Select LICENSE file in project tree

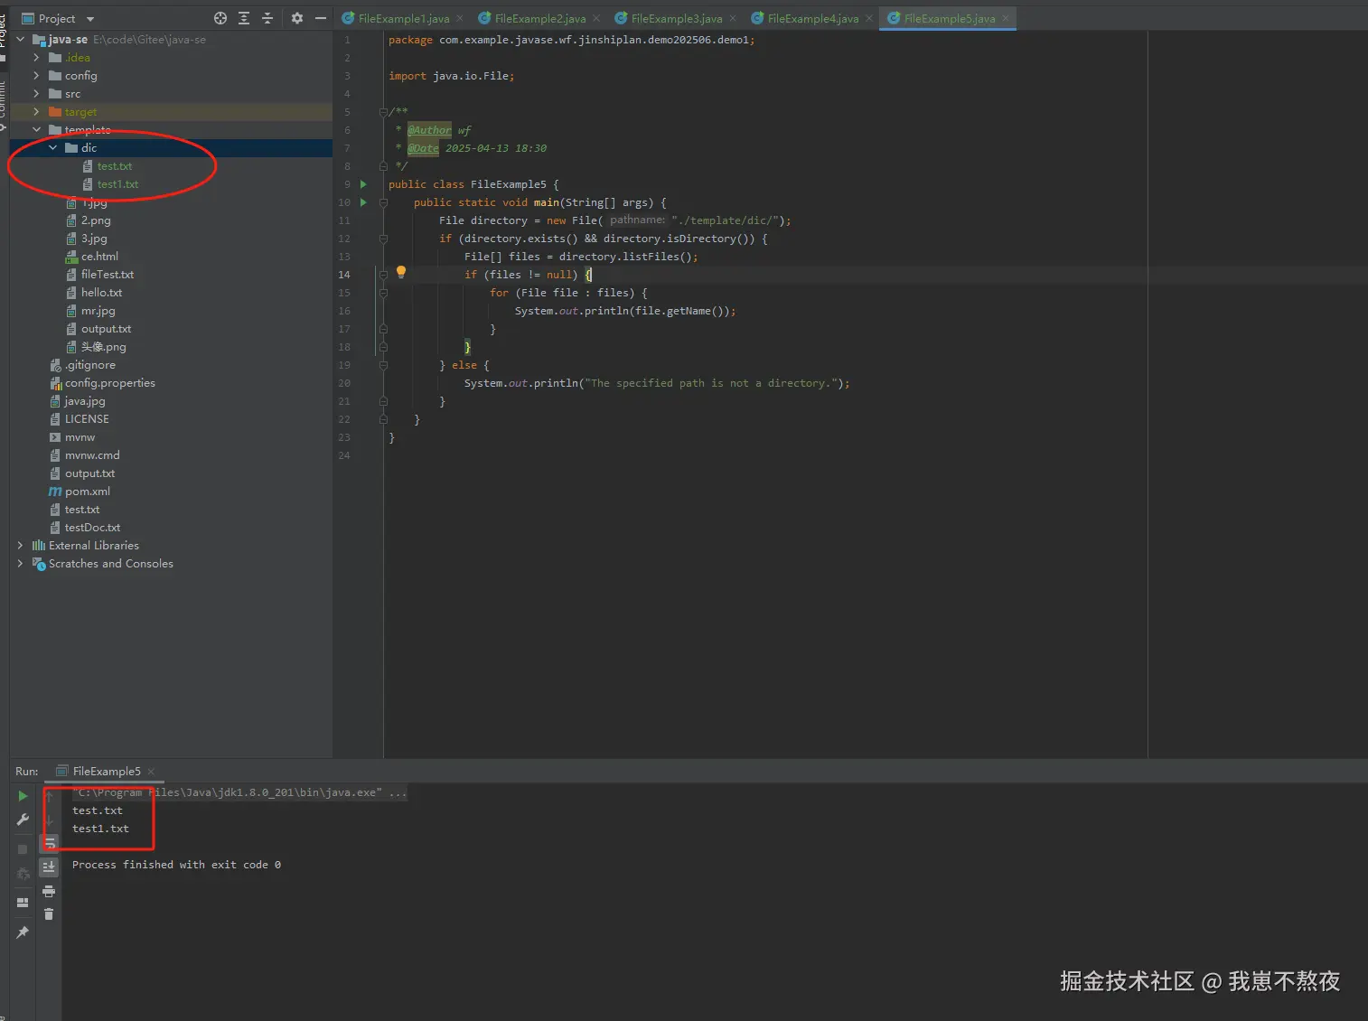coord(87,419)
